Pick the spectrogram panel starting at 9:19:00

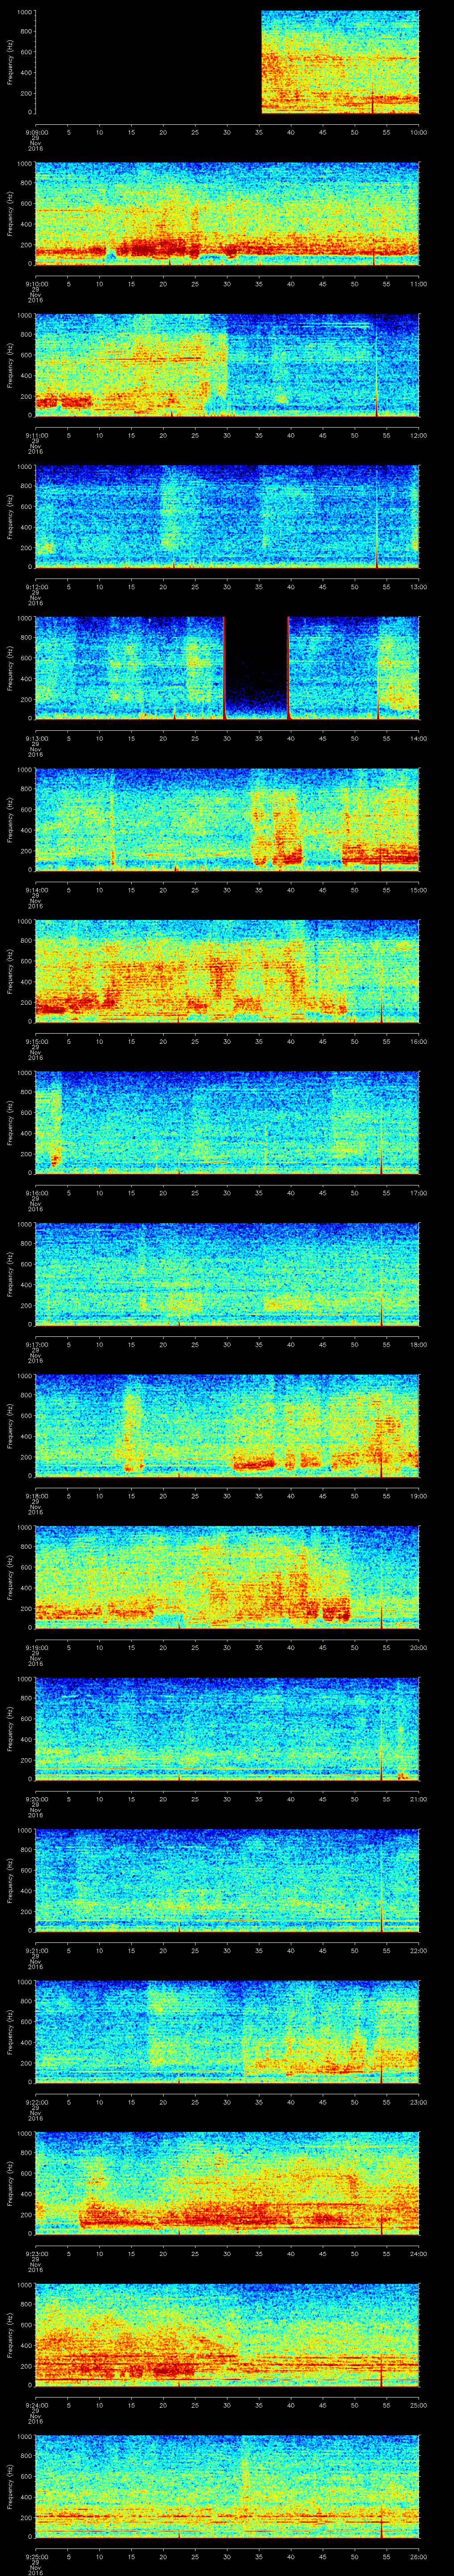tap(227, 1577)
